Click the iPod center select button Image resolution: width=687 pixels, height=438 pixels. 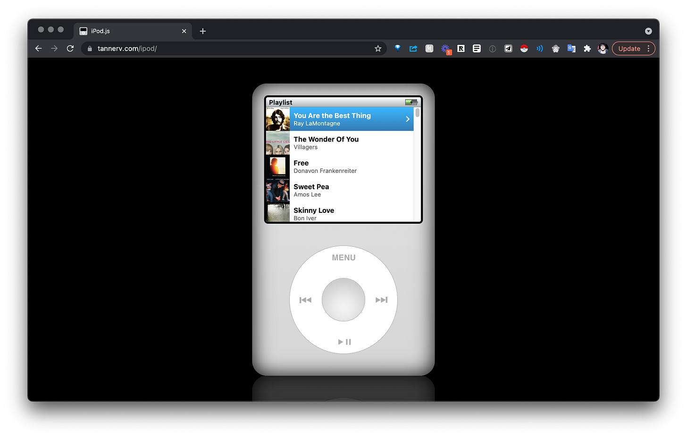343,300
